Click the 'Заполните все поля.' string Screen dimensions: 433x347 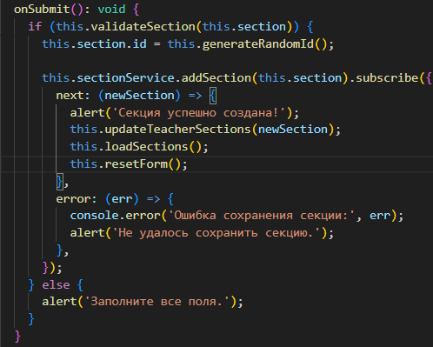coord(157,302)
